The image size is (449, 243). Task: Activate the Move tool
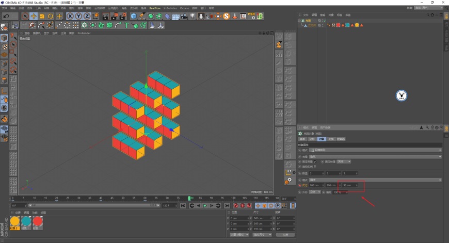click(34, 17)
